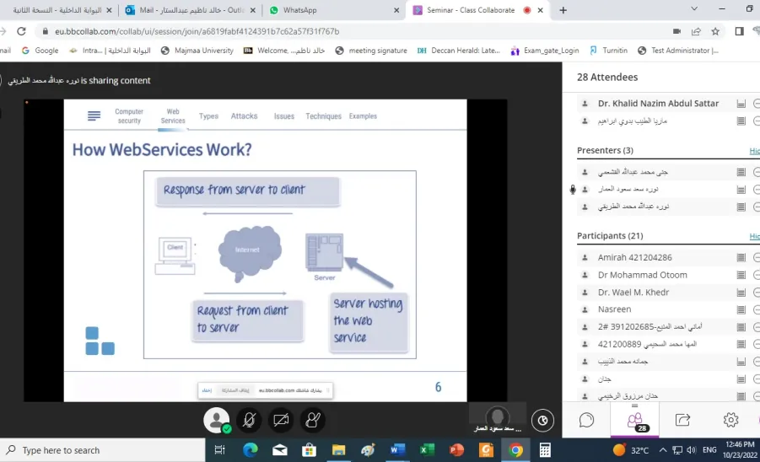Open PowerPoint from the taskbar
Viewport: 760px width, 462px height.
click(x=456, y=450)
